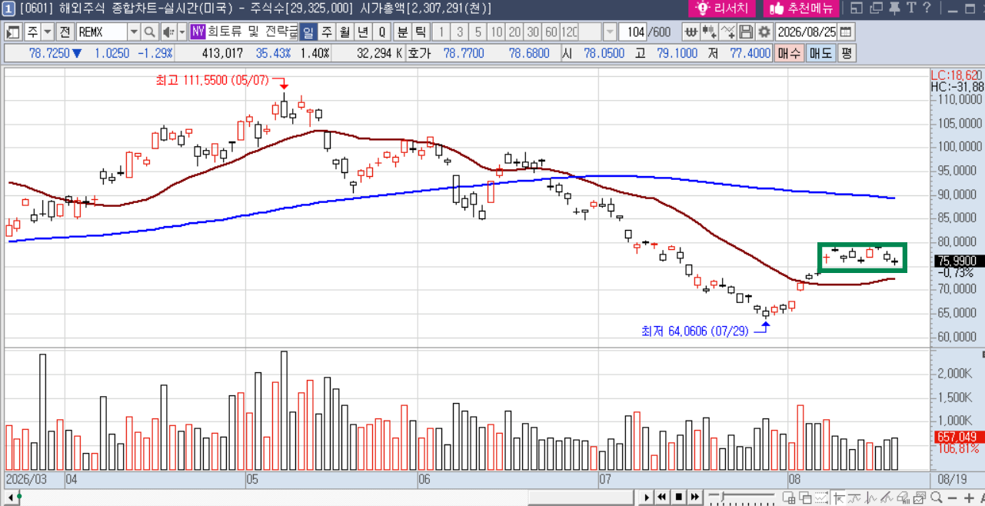Open the speaker options dropdown arrow

tap(182, 32)
